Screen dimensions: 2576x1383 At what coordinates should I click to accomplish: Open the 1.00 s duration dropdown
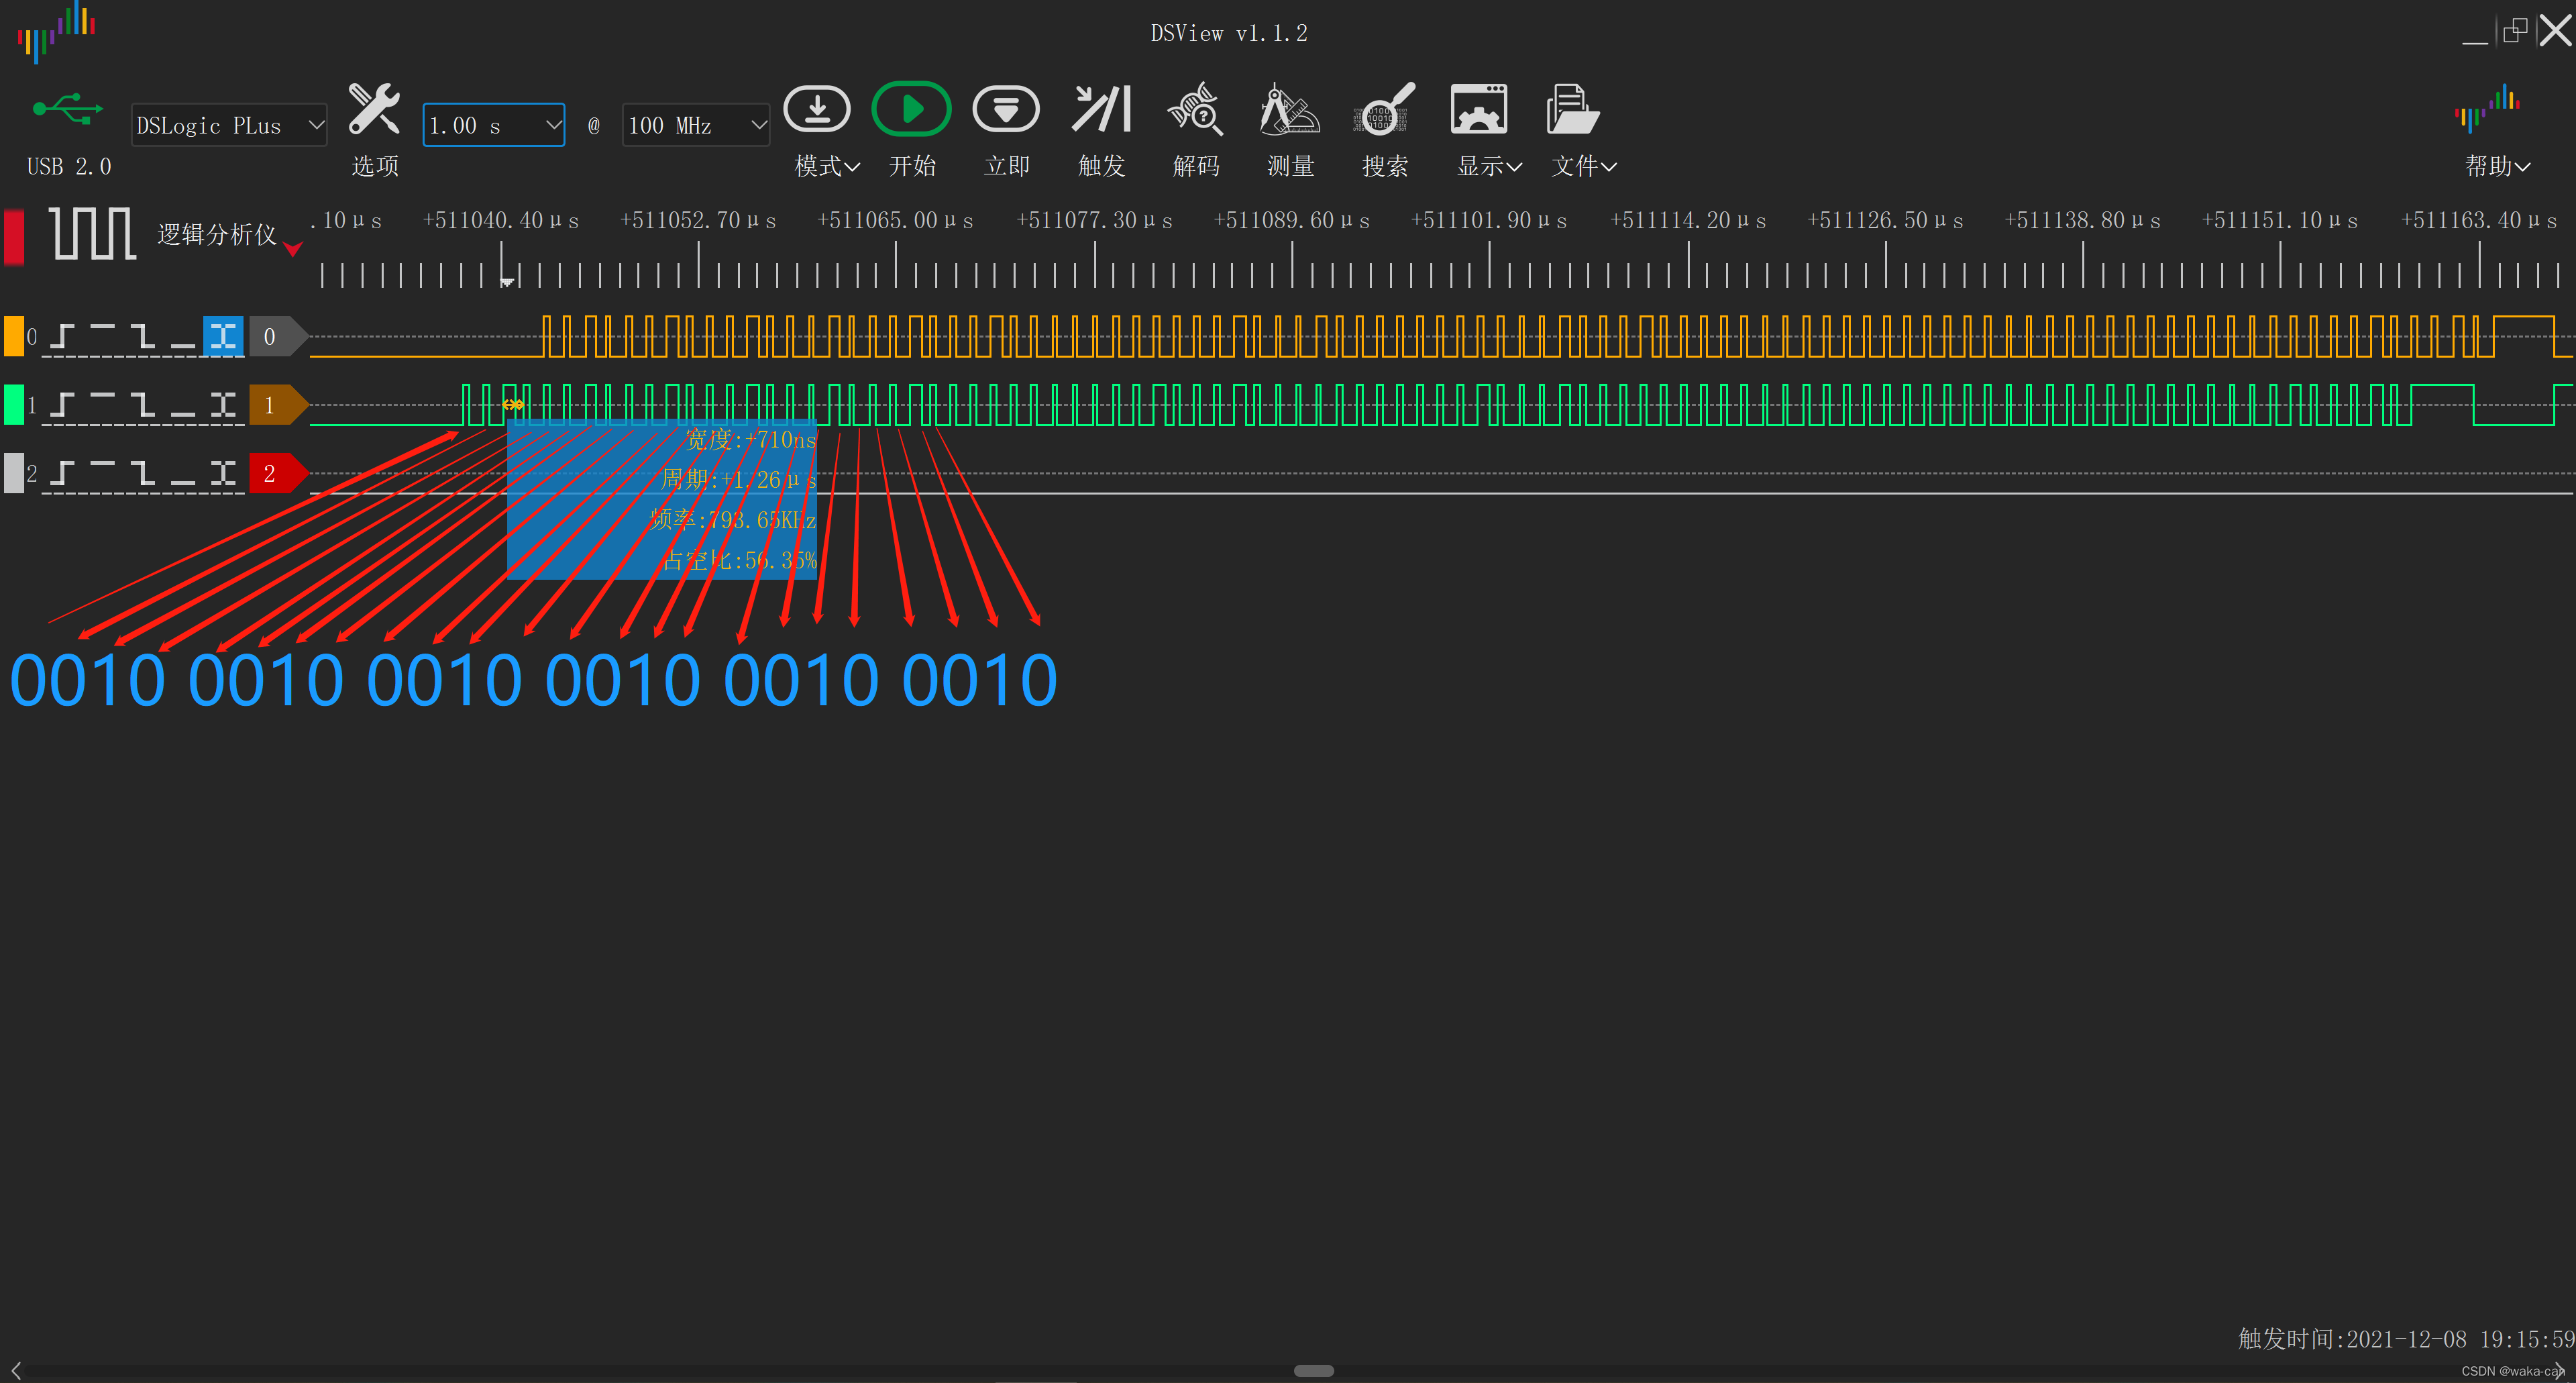(x=493, y=125)
